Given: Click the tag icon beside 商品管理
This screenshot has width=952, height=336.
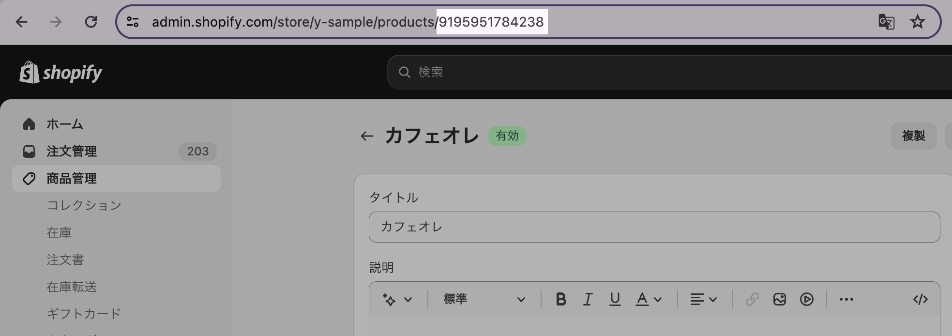Looking at the screenshot, I should [29, 179].
